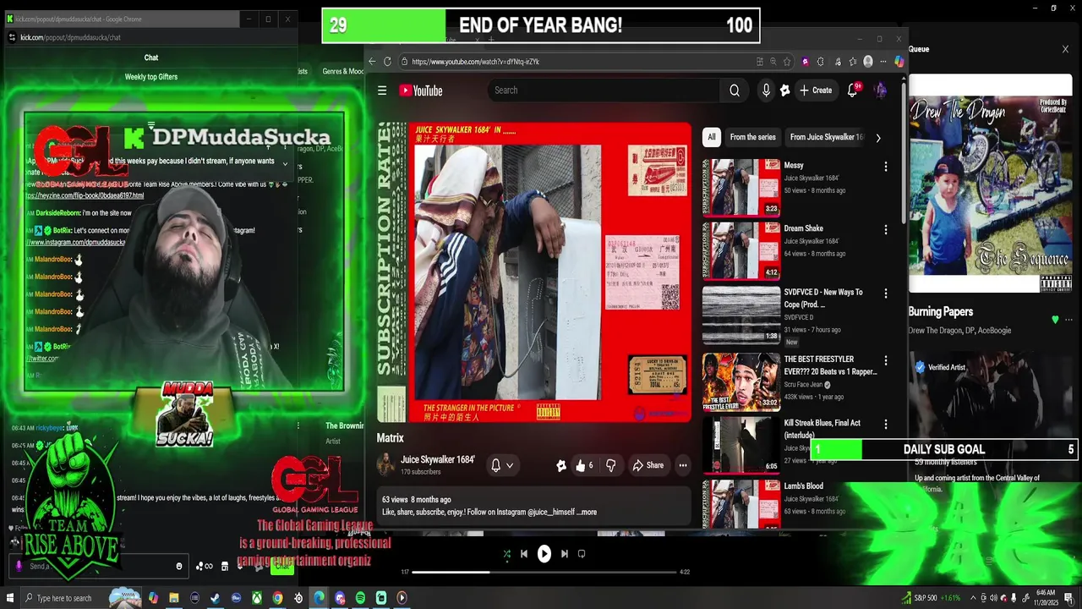Click the Send a message chat input
Image resolution: width=1082 pixels, height=609 pixels.
coord(97,566)
